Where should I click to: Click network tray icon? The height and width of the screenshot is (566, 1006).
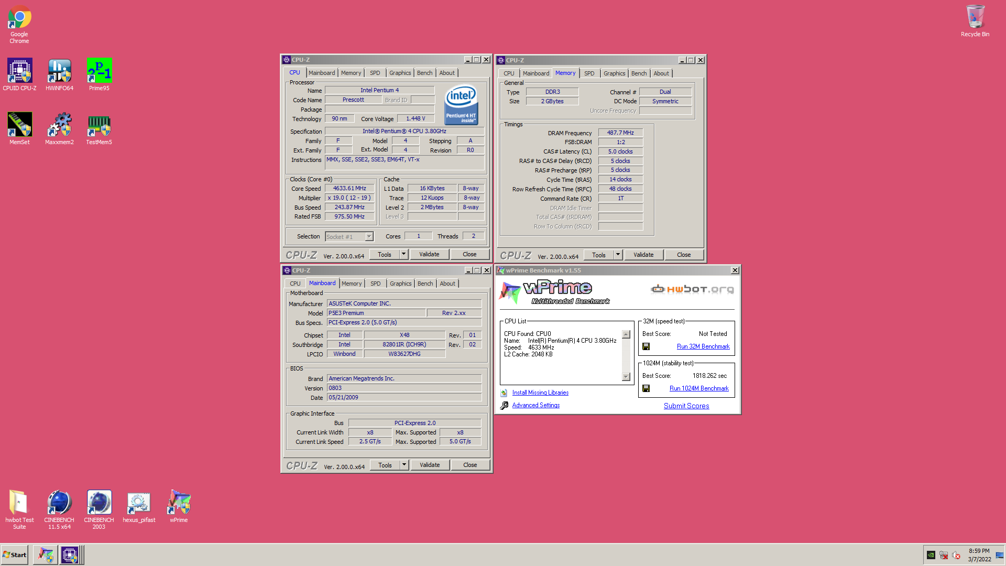point(944,555)
